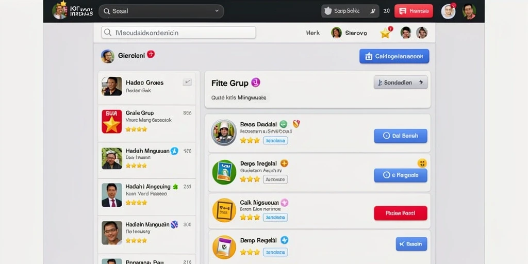Open the Graie Grup red star icon
Screen dimensions: 528x264
click(x=112, y=122)
